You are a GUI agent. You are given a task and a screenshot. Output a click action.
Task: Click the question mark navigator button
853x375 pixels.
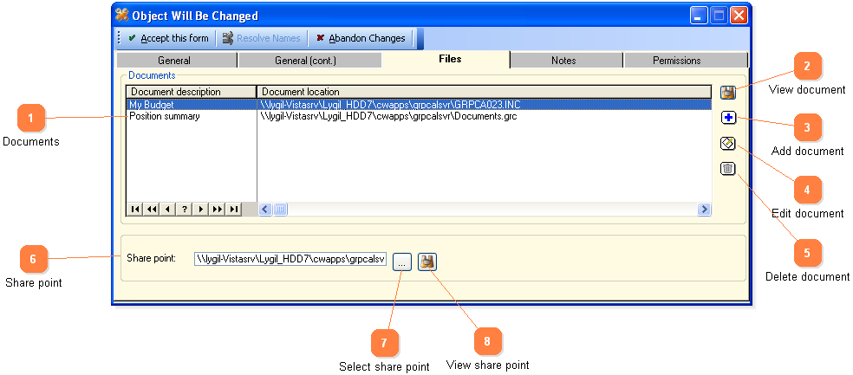185,210
